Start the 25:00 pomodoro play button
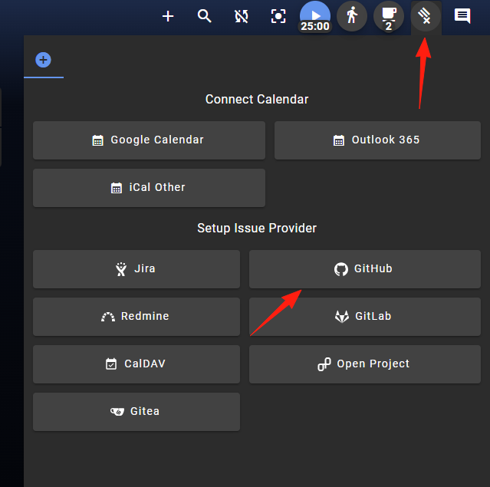The image size is (490, 487). pos(315,16)
